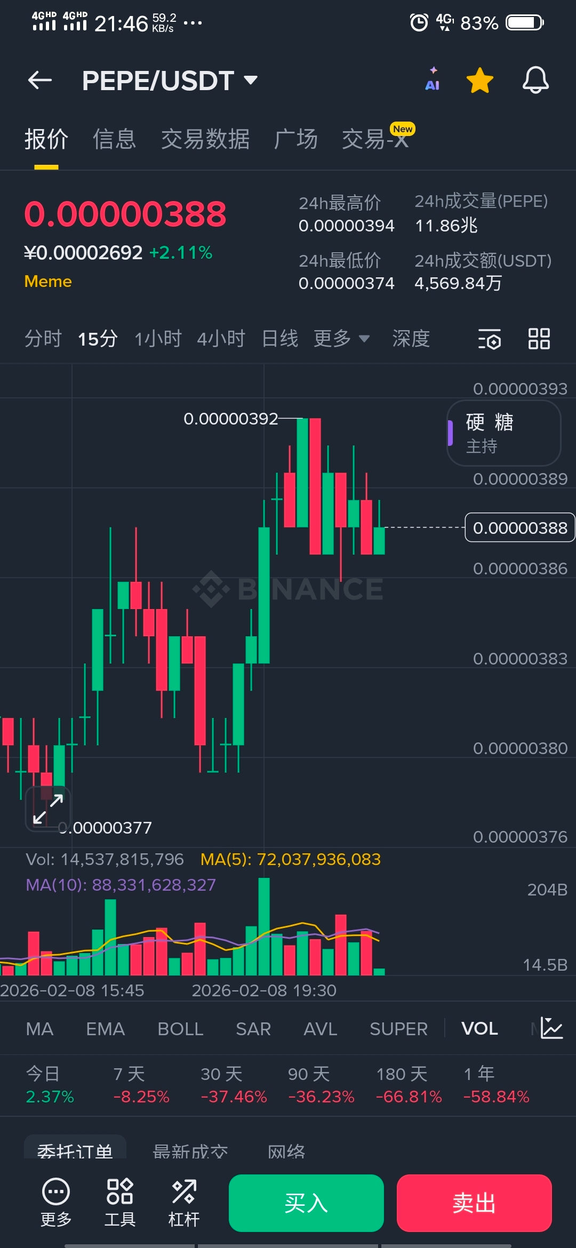Open the AI assistant icon

[433, 79]
